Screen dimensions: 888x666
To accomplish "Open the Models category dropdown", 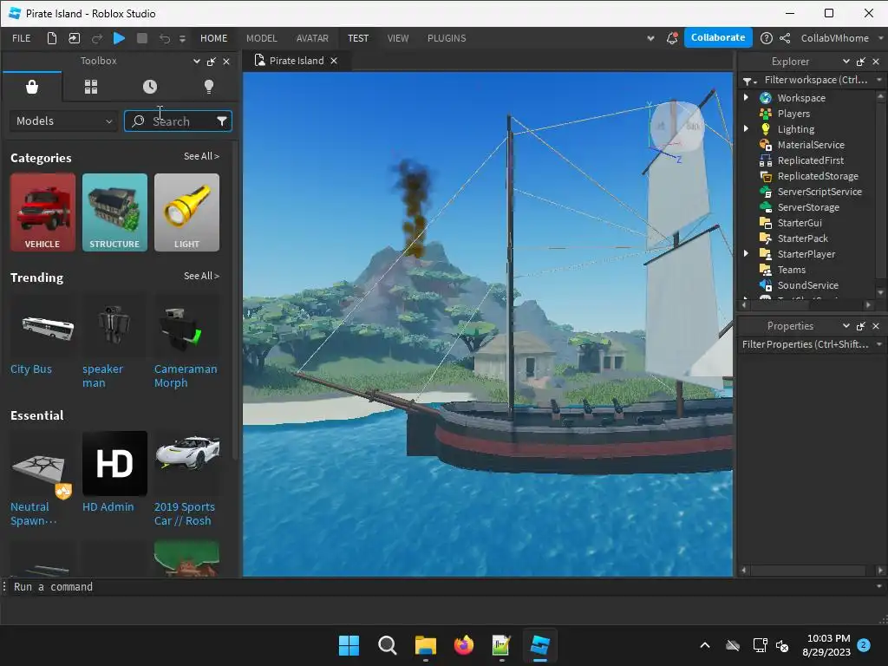I will tap(63, 121).
